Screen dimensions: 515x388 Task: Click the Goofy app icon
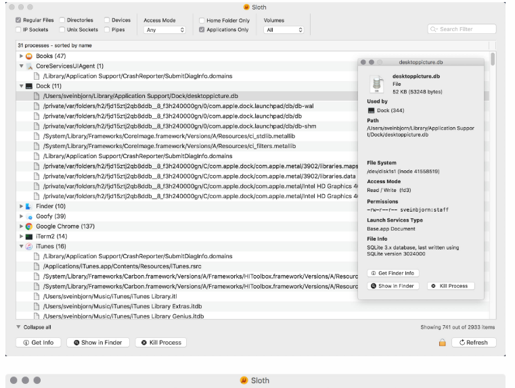point(29,216)
